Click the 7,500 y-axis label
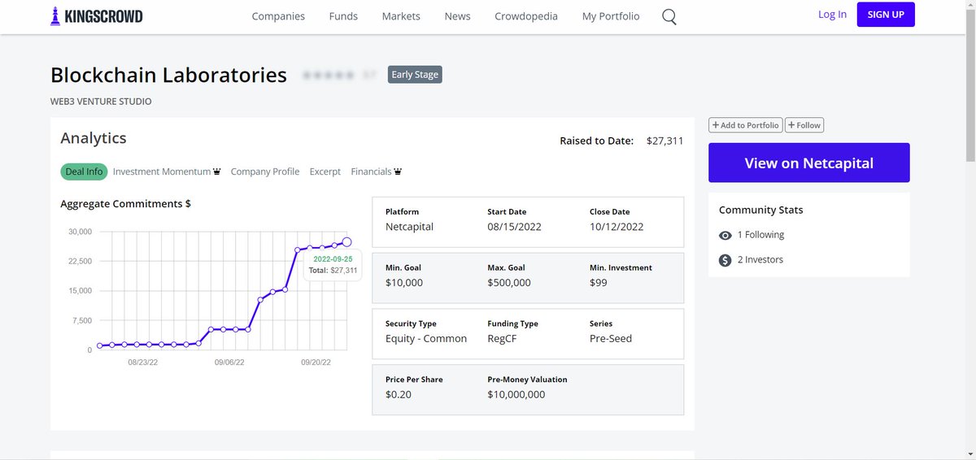Image resolution: width=976 pixels, height=460 pixels. pyautogui.click(x=82, y=320)
